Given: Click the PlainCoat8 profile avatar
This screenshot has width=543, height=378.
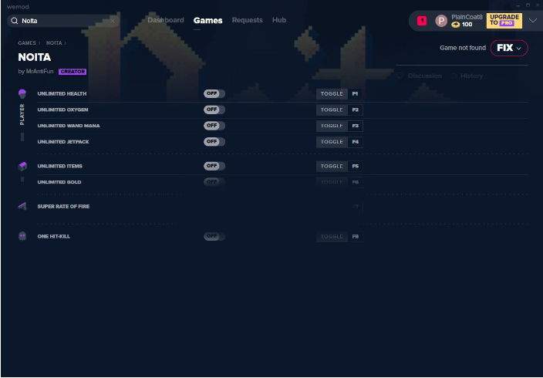Looking at the screenshot, I should pyautogui.click(x=441, y=21).
